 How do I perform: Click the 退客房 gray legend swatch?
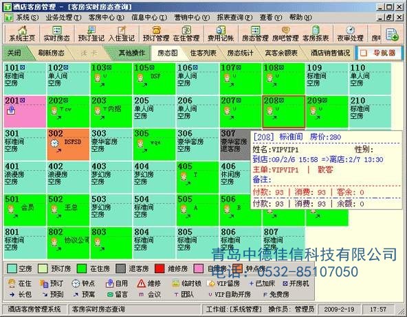pyautogui.click(x=121, y=268)
